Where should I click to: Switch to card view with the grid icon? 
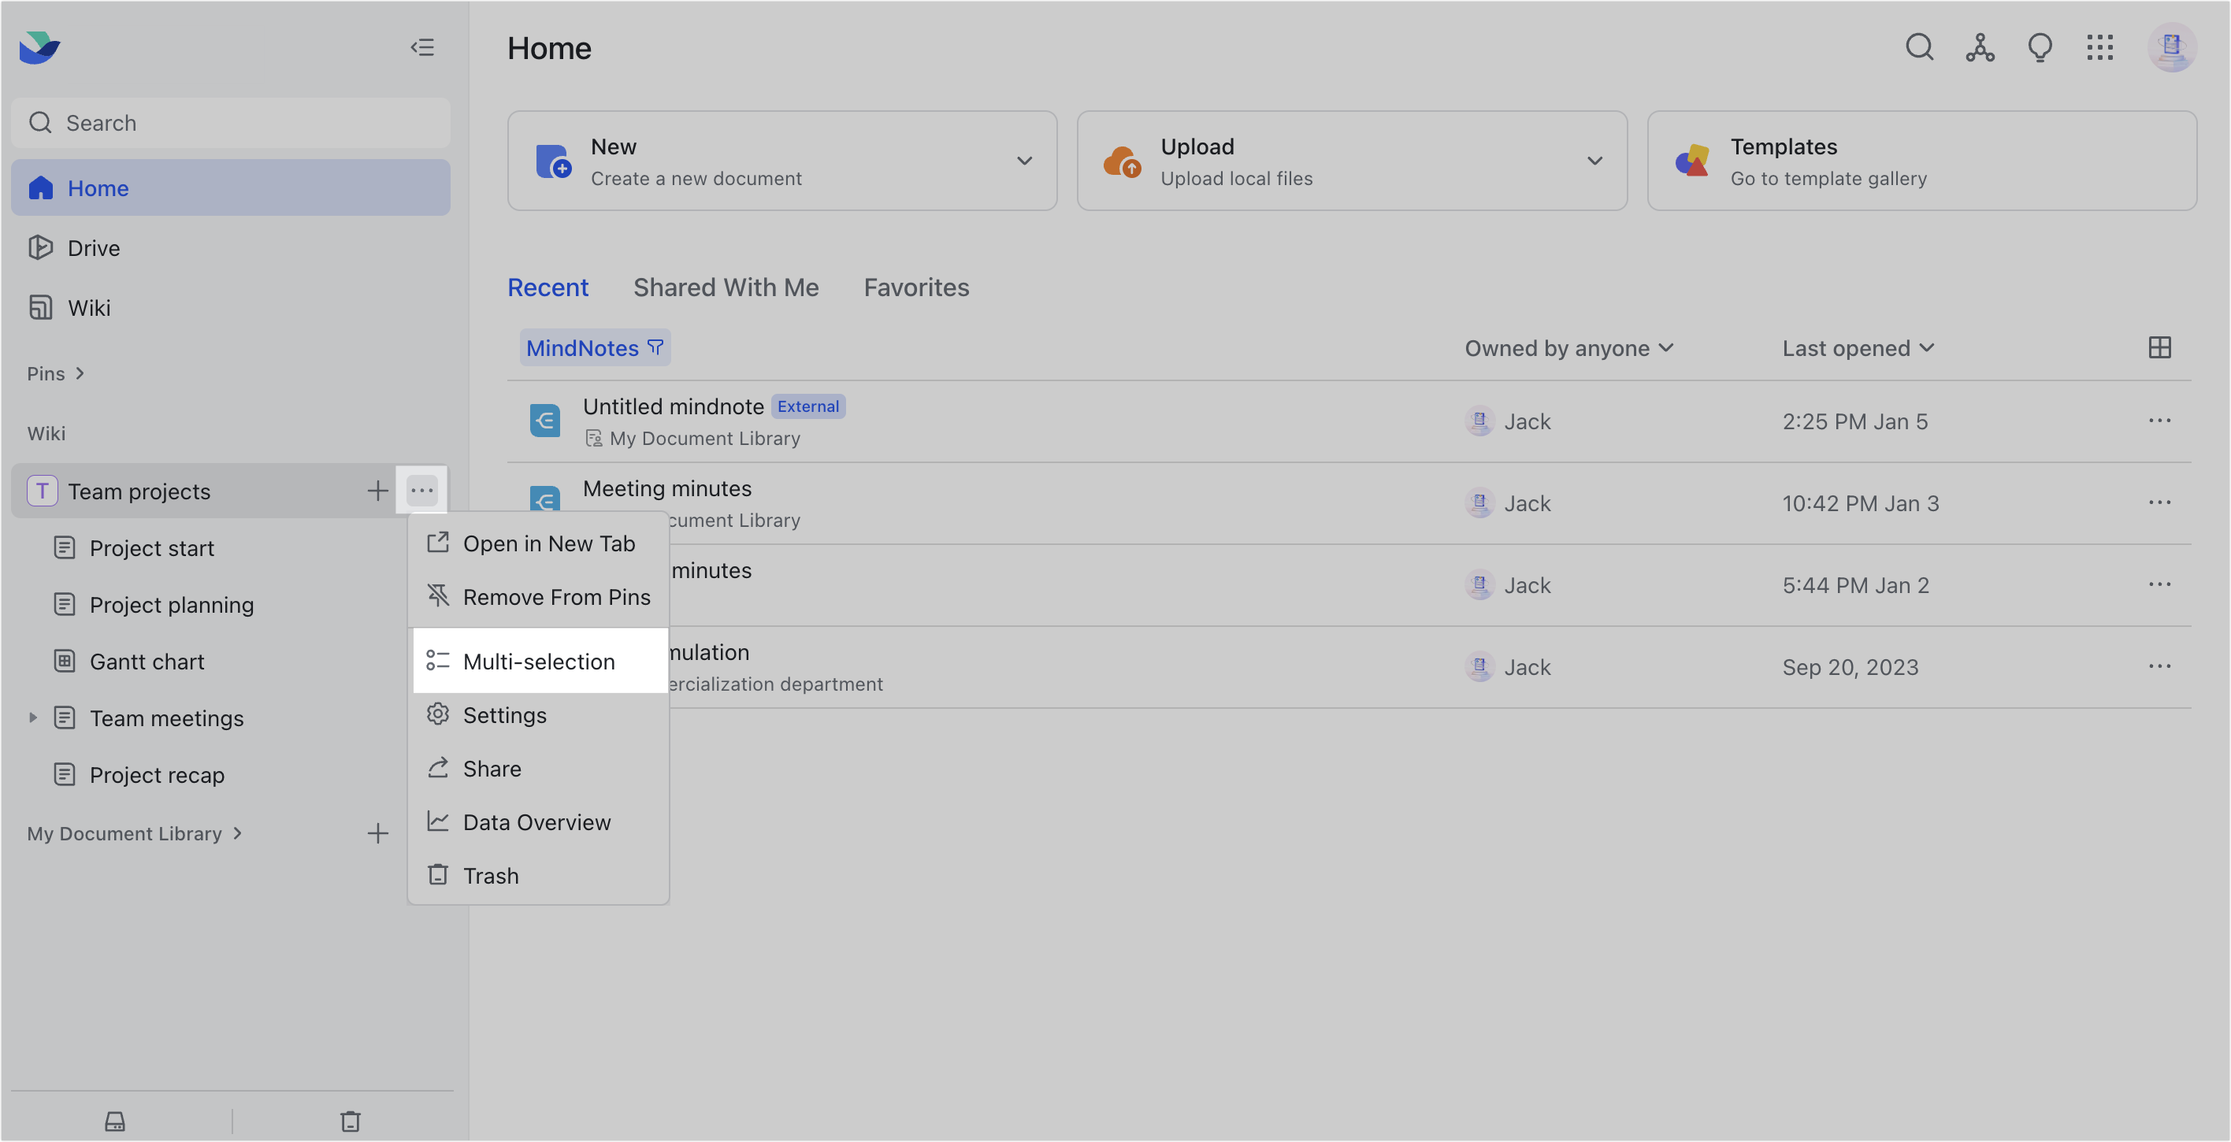click(x=2159, y=347)
